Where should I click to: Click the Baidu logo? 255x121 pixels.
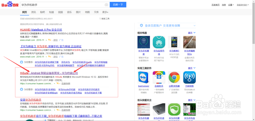[x=10, y=5]
